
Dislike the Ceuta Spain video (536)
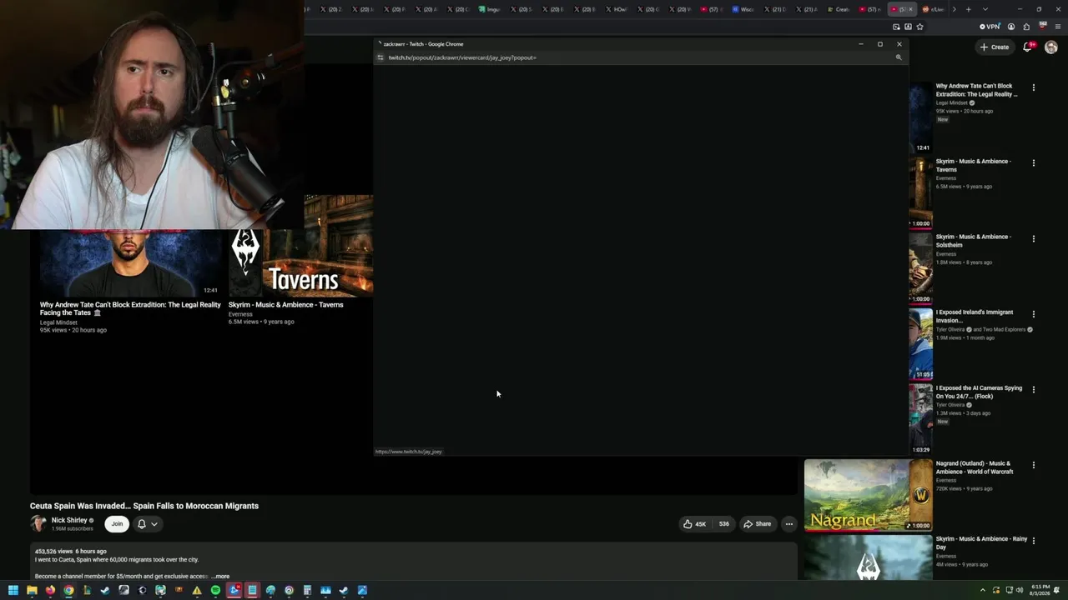coord(723,524)
